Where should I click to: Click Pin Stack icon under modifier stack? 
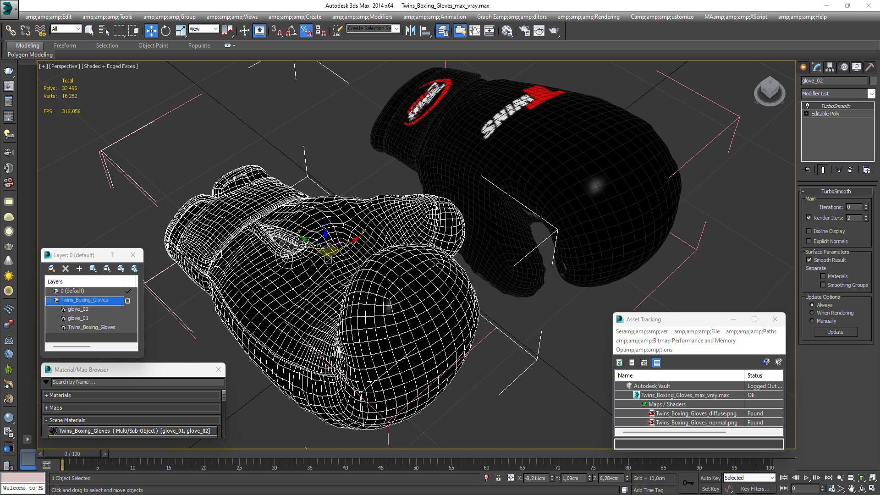click(807, 170)
